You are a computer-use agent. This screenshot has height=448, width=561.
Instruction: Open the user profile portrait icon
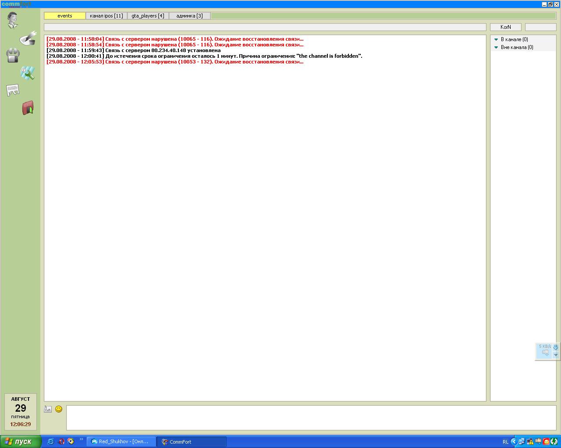coord(12,20)
